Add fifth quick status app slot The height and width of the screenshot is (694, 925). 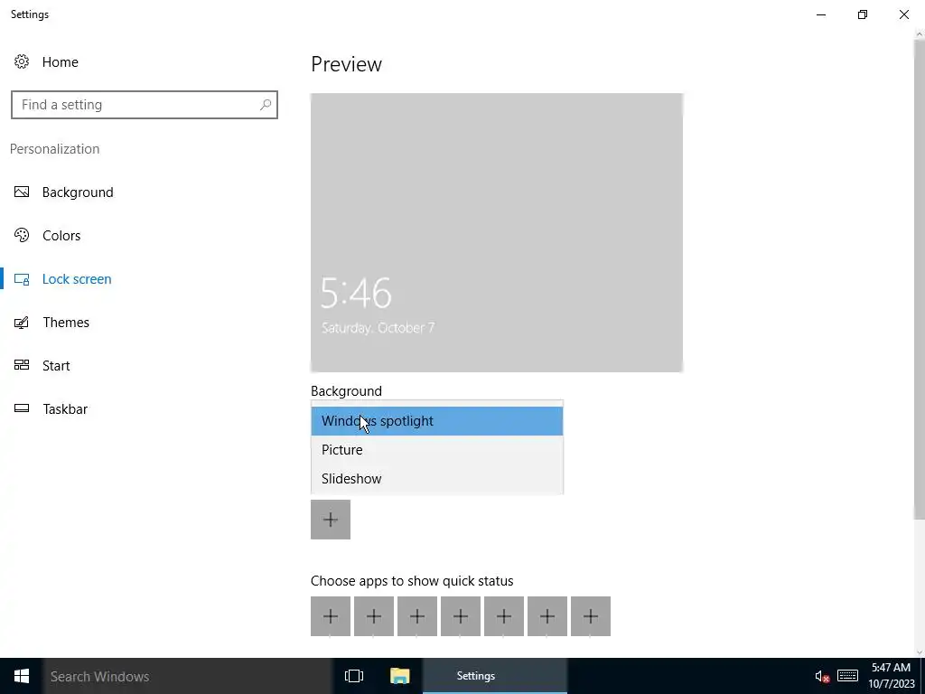pyautogui.click(x=504, y=616)
